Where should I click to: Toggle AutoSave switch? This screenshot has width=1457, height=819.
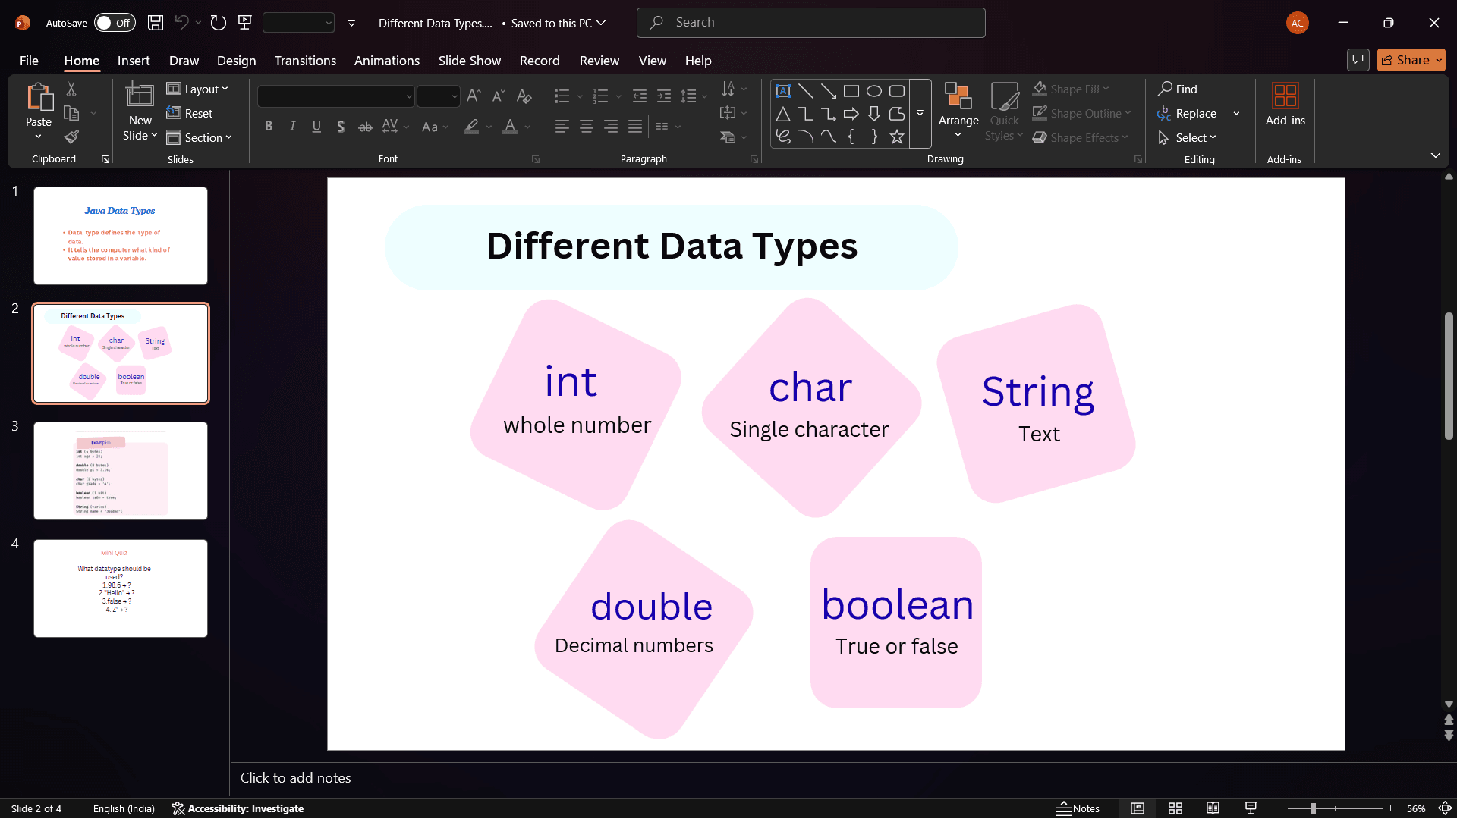coord(115,23)
